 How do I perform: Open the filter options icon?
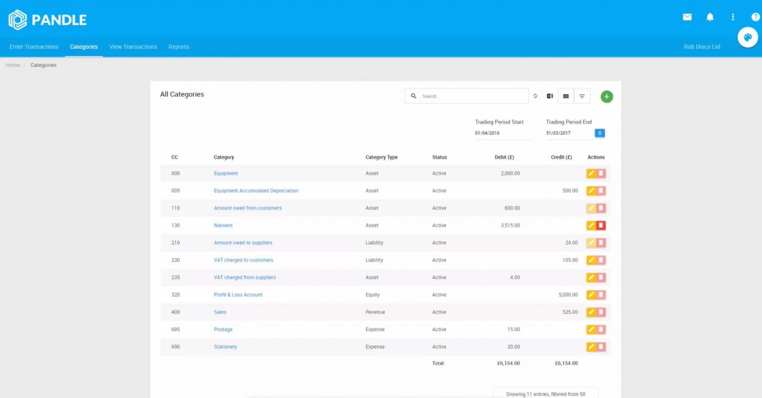(582, 96)
